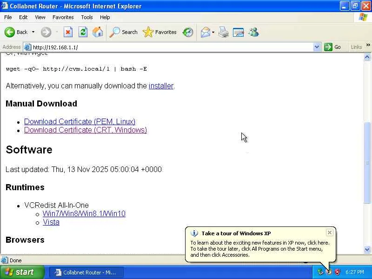Click the Print icon
This screenshot has width=372, height=279.
pos(224,32)
